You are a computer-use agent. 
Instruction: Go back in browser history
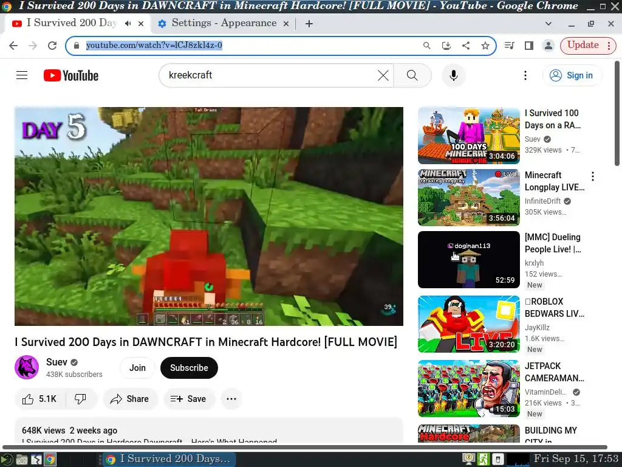(13, 46)
